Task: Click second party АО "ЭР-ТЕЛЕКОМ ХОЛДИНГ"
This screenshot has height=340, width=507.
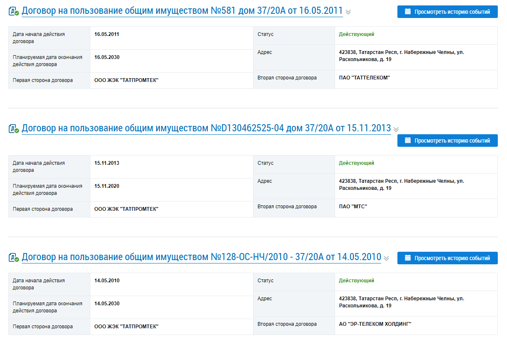Action: (x=375, y=324)
